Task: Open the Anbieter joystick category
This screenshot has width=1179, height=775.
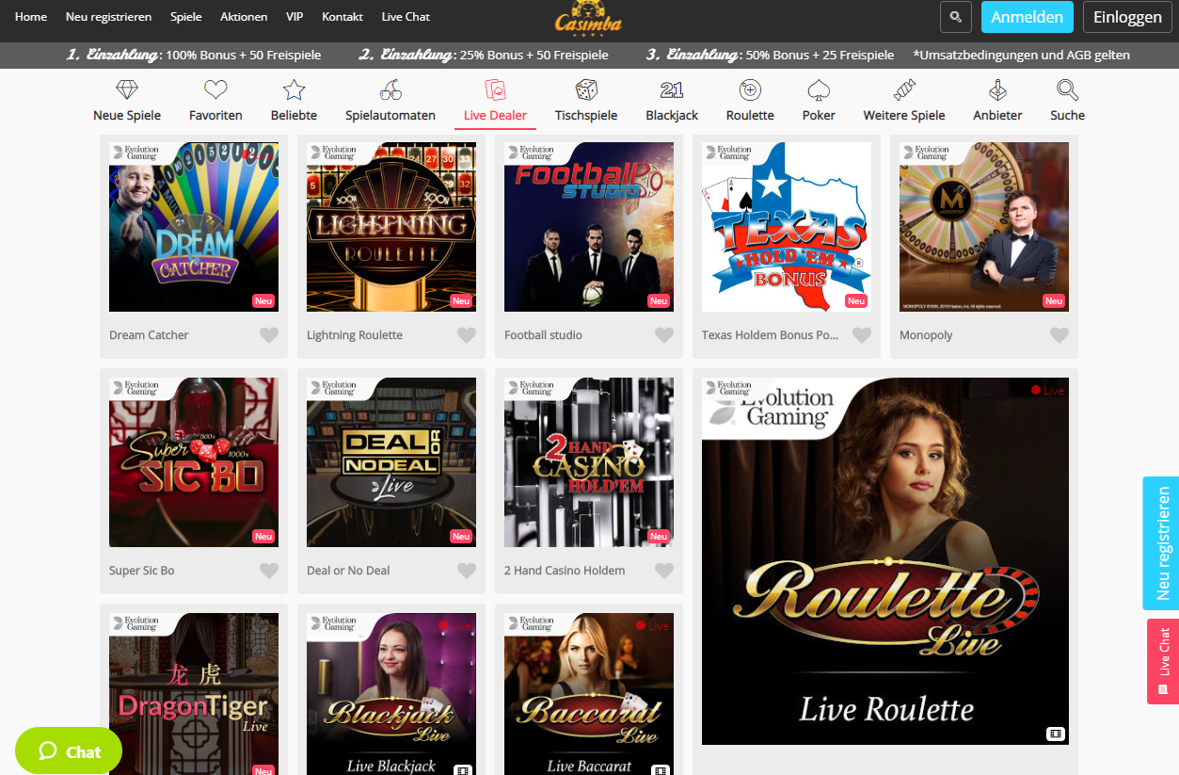Action: [997, 102]
